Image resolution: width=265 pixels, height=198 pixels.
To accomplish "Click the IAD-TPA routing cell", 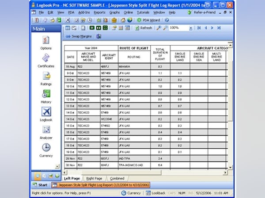I will coord(134,158).
